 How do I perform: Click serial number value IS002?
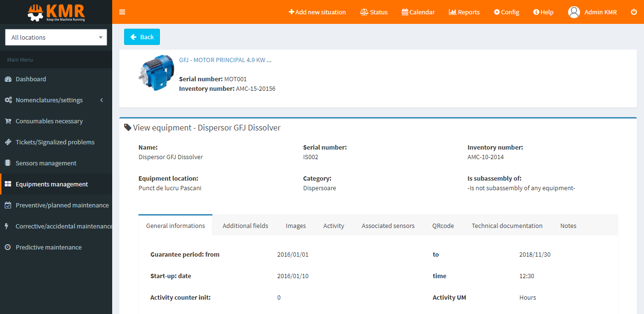point(311,157)
